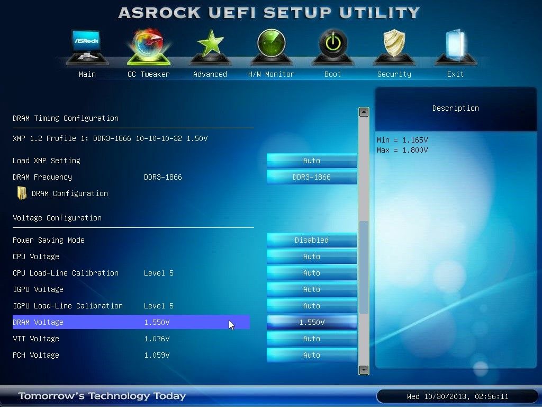Open IGPU Voltage Auto dropdown
This screenshot has height=407, width=542.
[311, 289]
